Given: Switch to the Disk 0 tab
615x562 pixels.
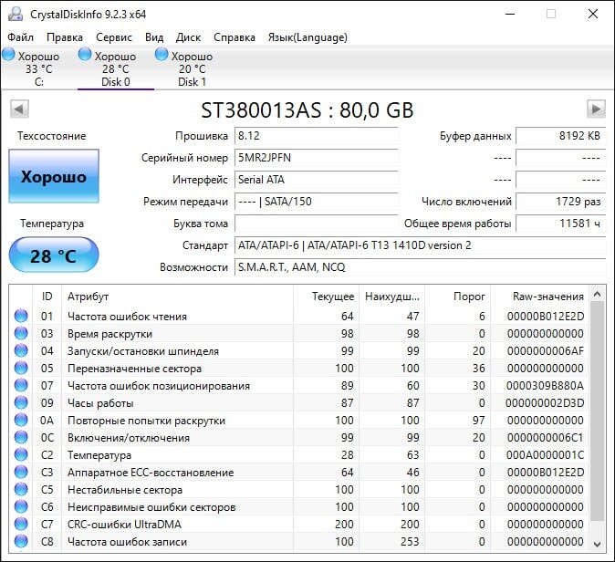Looking at the screenshot, I should coord(115,68).
